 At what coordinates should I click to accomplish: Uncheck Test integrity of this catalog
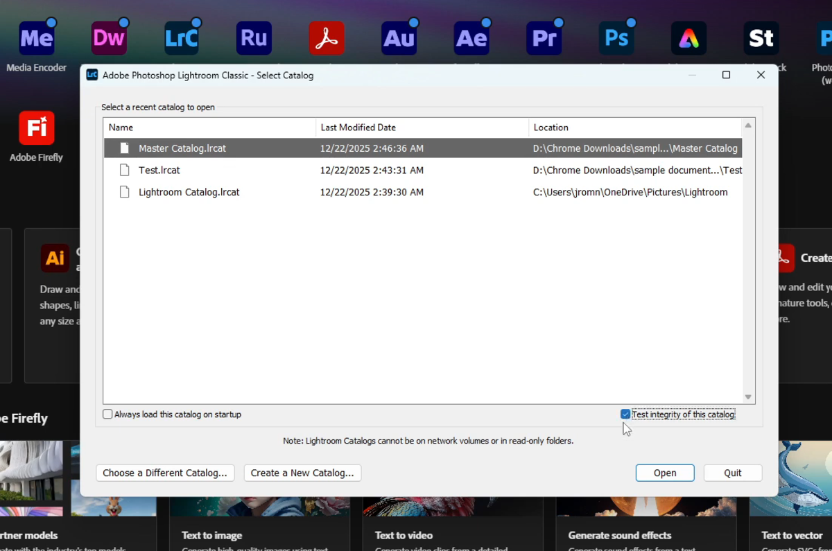click(x=625, y=414)
